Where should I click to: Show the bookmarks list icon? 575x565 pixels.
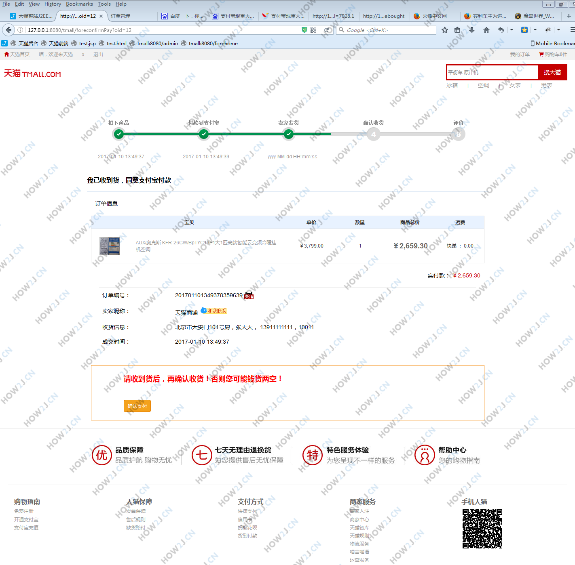tap(457, 30)
